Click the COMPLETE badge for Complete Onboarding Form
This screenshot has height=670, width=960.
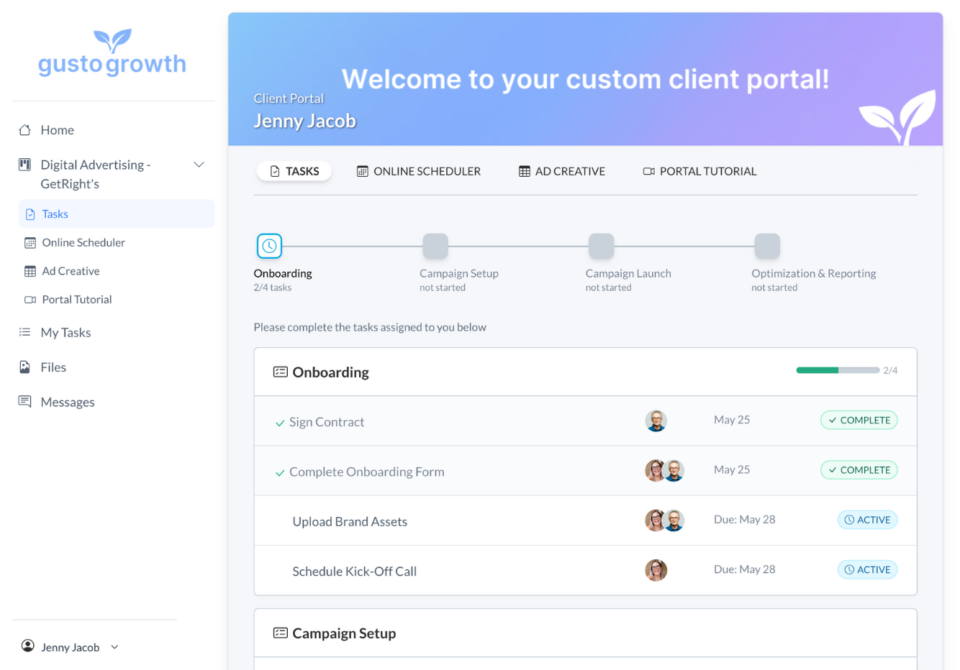[859, 470]
